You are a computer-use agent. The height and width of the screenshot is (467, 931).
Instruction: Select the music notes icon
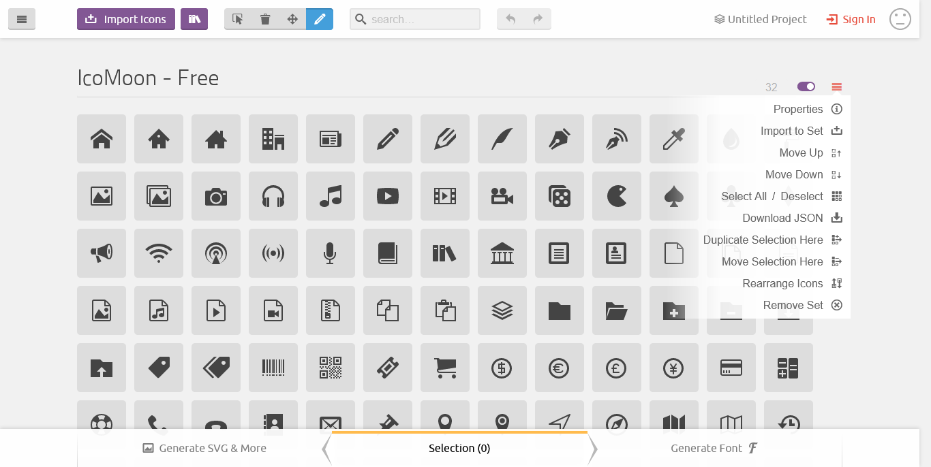pyautogui.click(x=331, y=196)
